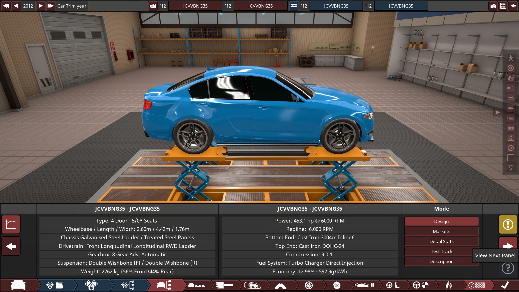Open Detail Stats mode
Screen dimensions: 519x292
[441, 241]
